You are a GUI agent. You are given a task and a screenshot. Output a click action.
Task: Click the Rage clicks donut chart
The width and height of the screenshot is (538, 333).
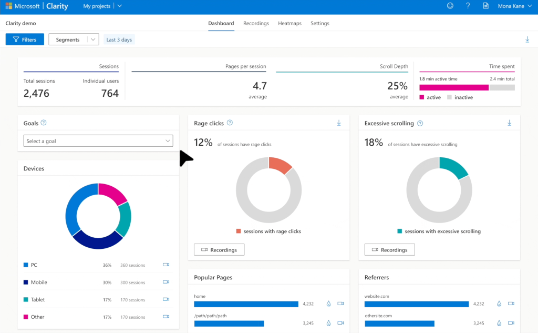268,190
